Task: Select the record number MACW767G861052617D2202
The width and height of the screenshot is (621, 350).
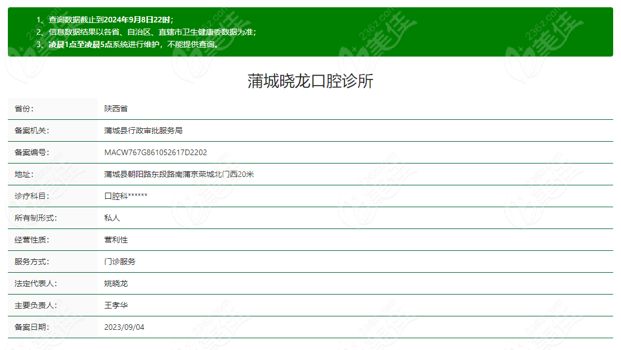Action: pos(156,152)
